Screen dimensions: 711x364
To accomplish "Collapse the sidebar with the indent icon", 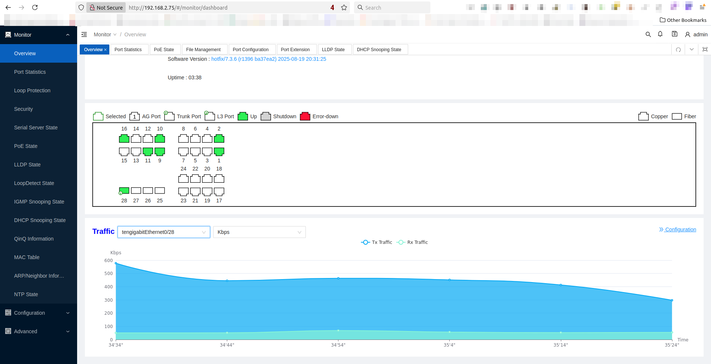I will [x=84, y=34].
